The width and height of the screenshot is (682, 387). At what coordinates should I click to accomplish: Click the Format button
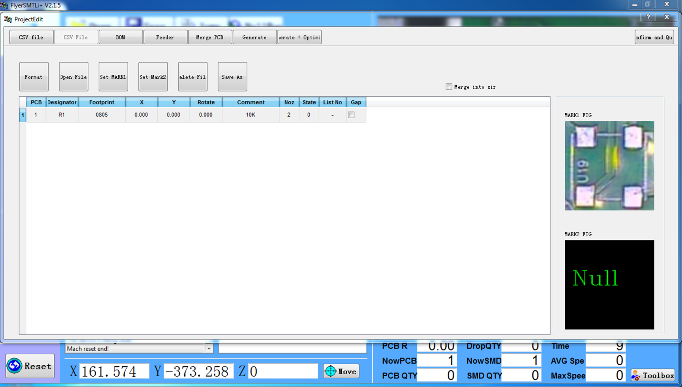click(34, 77)
